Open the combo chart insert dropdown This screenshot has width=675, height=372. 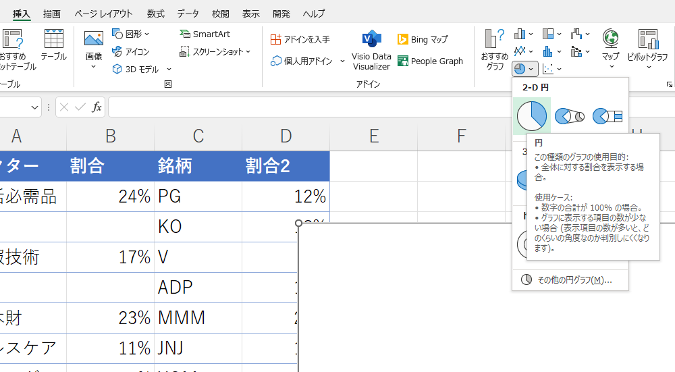coord(580,51)
